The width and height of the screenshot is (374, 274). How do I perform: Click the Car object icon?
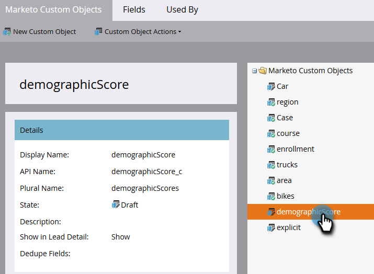coord(271,86)
